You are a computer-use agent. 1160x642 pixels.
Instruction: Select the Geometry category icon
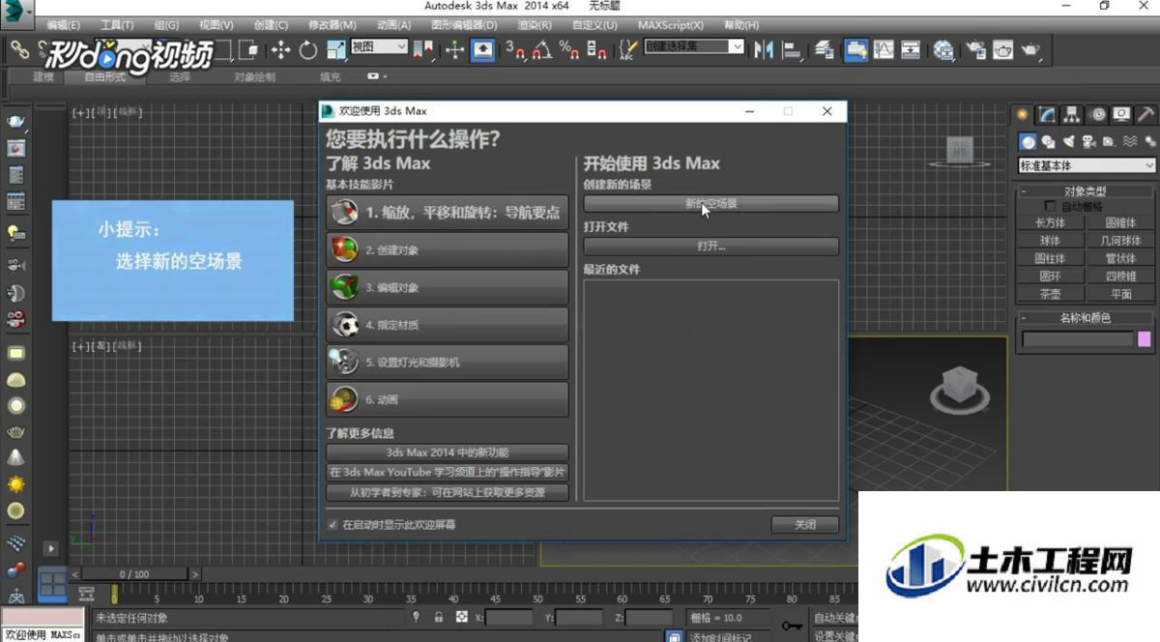[1029, 141]
